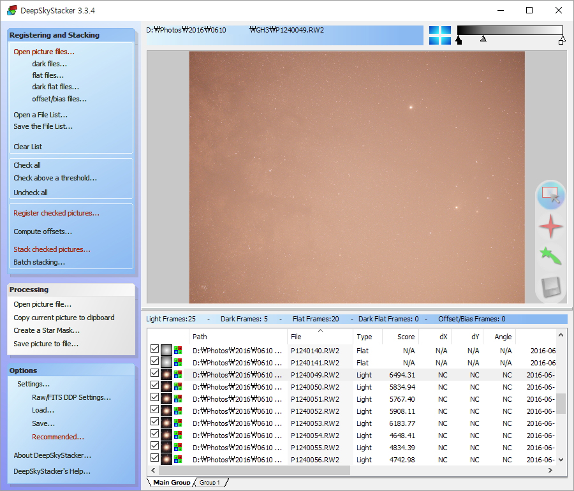
Task: Toggle checkbox for P1240053.RW2
Action: pos(154,421)
